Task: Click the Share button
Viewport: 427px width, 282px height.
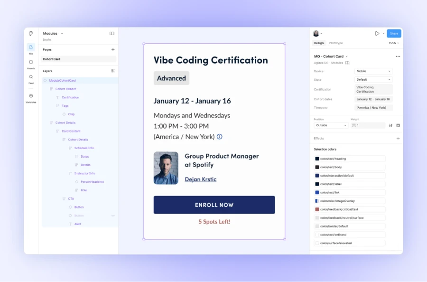Action: tap(394, 34)
